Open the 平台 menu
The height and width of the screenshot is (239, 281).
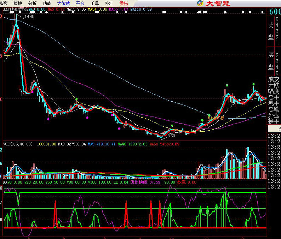80,3
